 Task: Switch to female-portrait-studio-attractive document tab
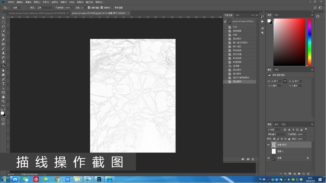tap(37, 13)
